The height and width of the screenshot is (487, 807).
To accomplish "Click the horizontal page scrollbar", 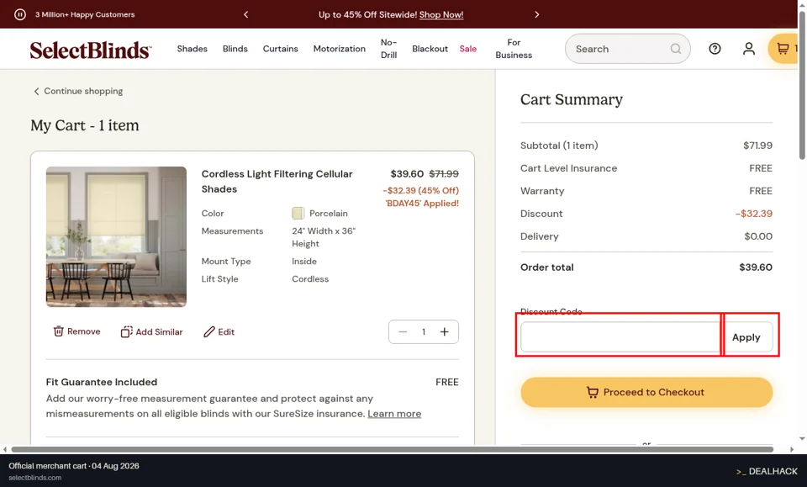I will click(393, 449).
